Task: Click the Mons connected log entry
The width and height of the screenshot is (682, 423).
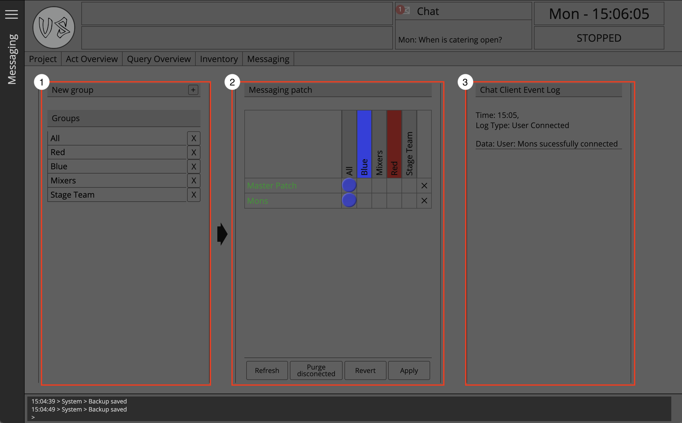Action: [547, 144]
